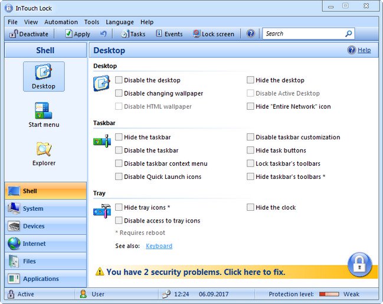This screenshot has width=383, height=304.
Task: Click the Deactivate toolbar button
Action: pyautogui.click(x=29, y=34)
